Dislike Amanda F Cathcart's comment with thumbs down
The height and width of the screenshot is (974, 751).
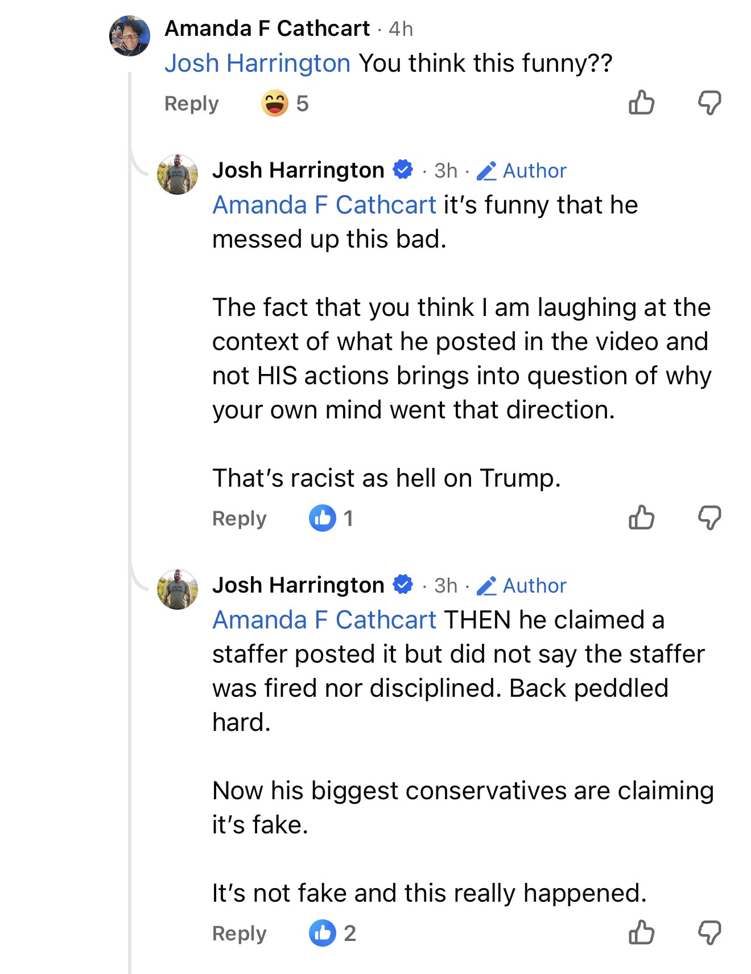coord(709,103)
